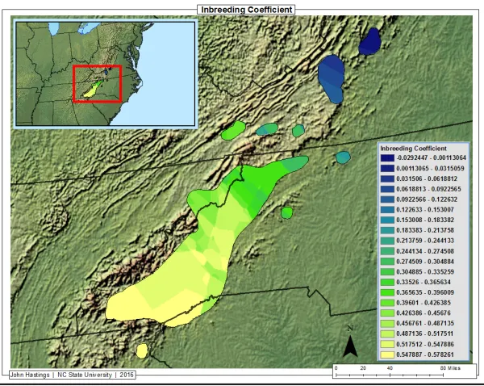Select the 'Inbreeding Coefficient' legend heading
The image size is (484, 386).
pos(413,149)
